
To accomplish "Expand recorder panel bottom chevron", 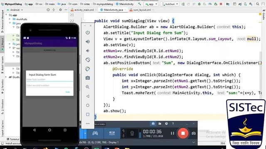I will 194,142.
